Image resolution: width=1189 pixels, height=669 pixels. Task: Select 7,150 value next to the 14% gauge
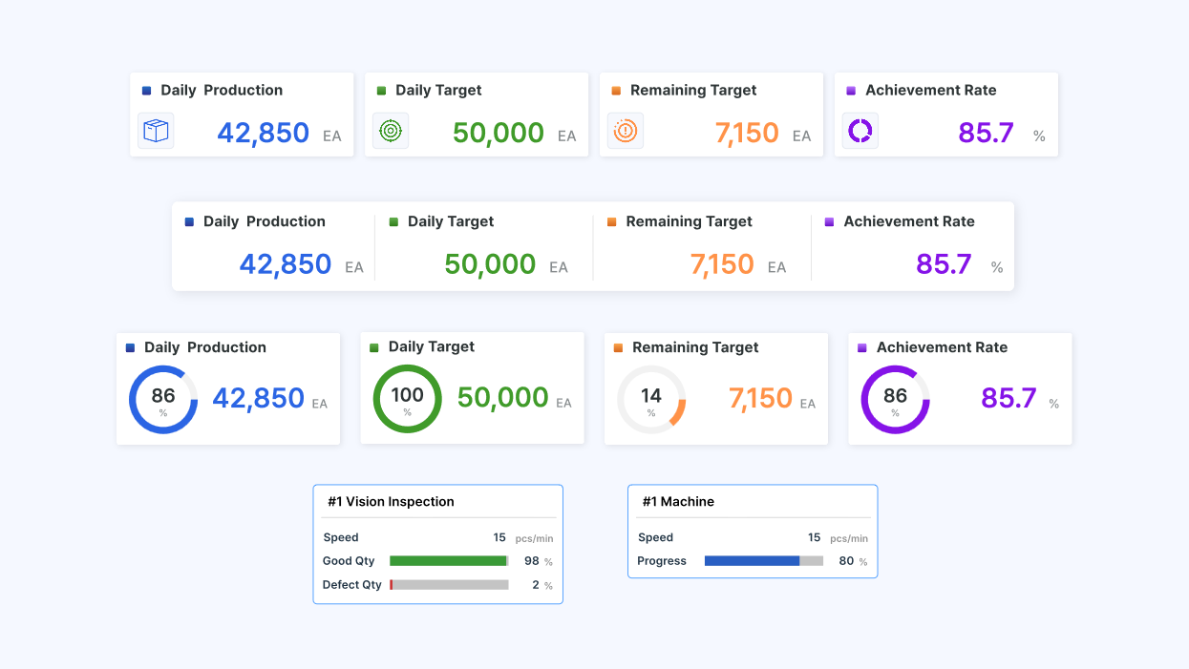click(760, 398)
